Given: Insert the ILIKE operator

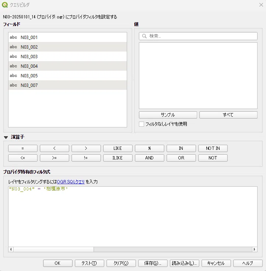Looking at the screenshot, I should tap(118, 158).
